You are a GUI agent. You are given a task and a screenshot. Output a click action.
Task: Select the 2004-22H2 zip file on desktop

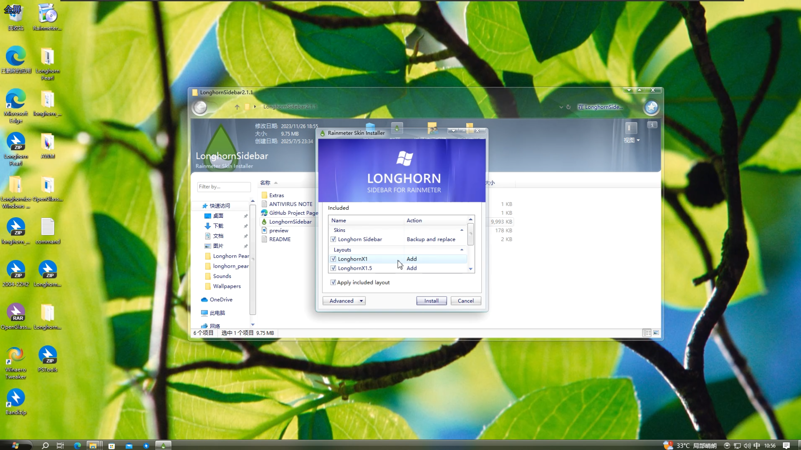pos(15,274)
